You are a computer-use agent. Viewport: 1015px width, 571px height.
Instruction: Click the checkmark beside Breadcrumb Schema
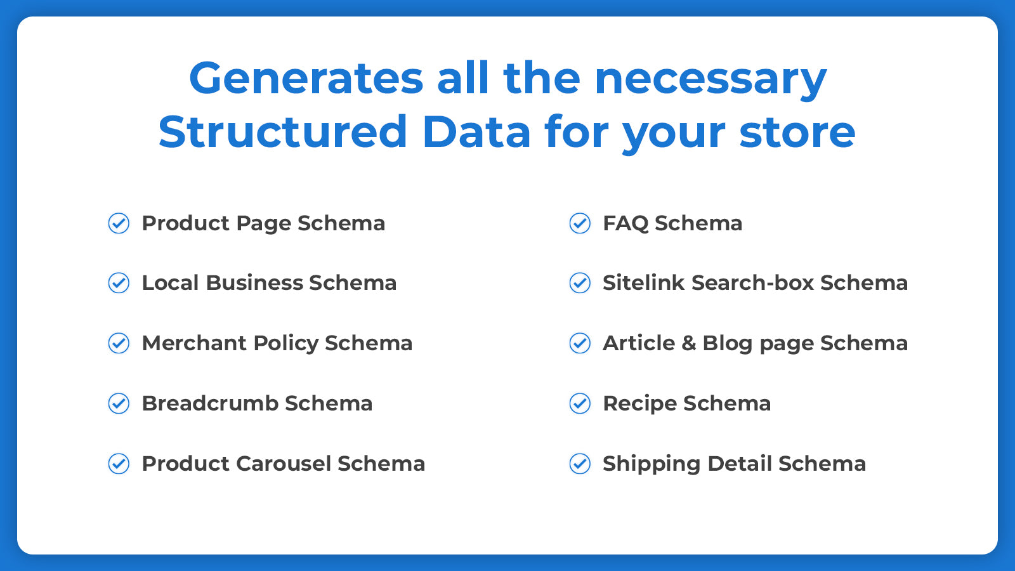click(119, 404)
